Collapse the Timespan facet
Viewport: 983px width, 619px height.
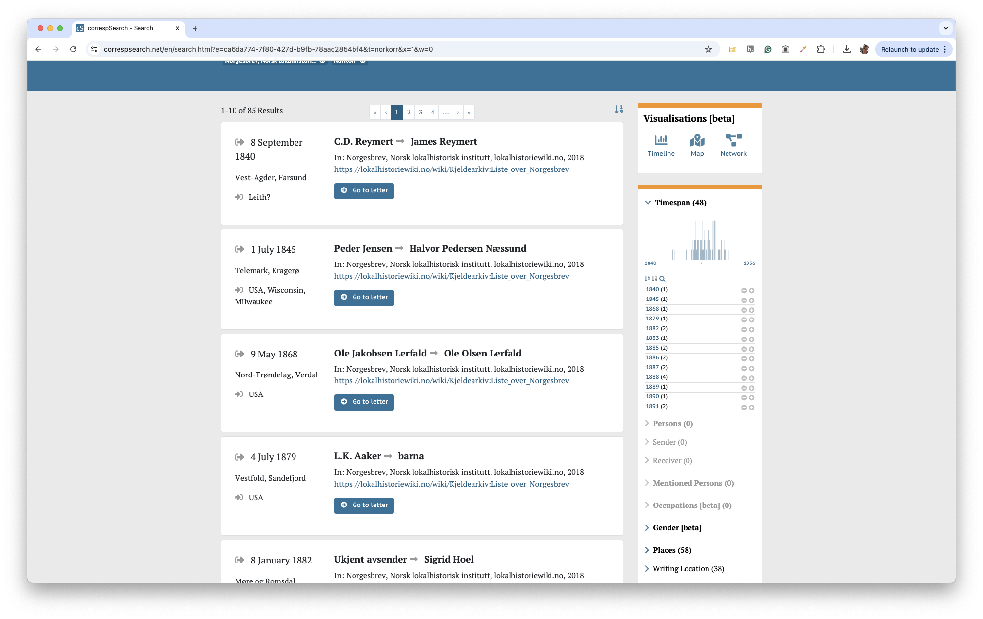[x=648, y=202]
